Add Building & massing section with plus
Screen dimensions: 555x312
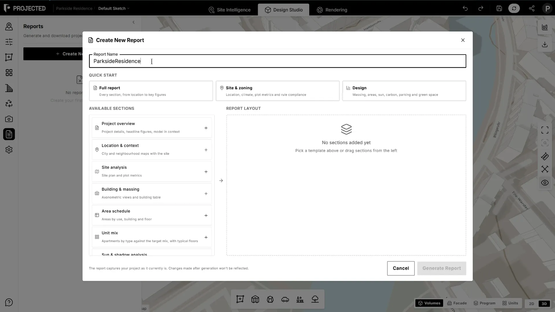pos(206,194)
